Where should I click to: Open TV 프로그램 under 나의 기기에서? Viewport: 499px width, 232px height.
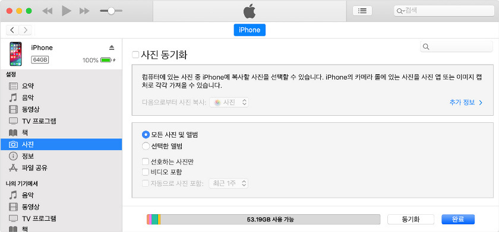click(x=61, y=218)
